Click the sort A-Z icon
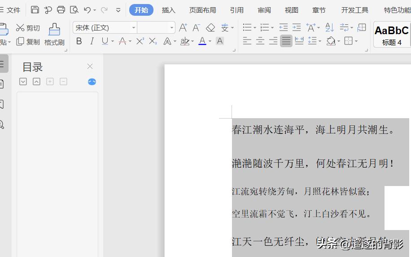411x257 pixels. [x=329, y=27]
